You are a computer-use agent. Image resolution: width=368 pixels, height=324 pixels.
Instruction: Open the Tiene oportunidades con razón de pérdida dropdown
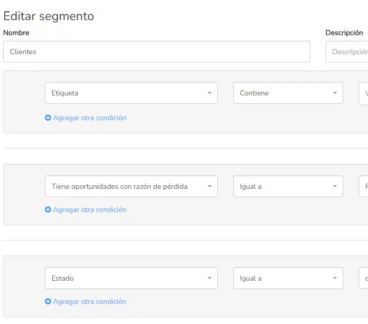(x=131, y=186)
